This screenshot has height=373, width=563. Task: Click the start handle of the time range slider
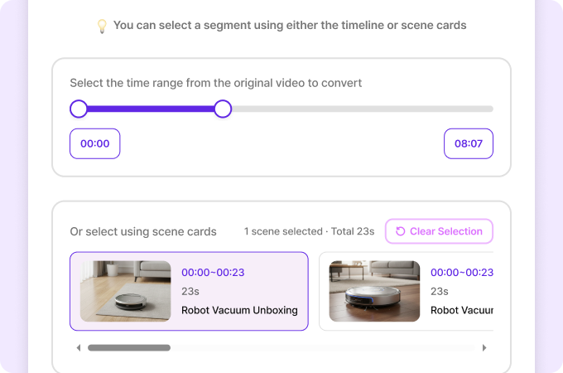click(x=79, y=109)
